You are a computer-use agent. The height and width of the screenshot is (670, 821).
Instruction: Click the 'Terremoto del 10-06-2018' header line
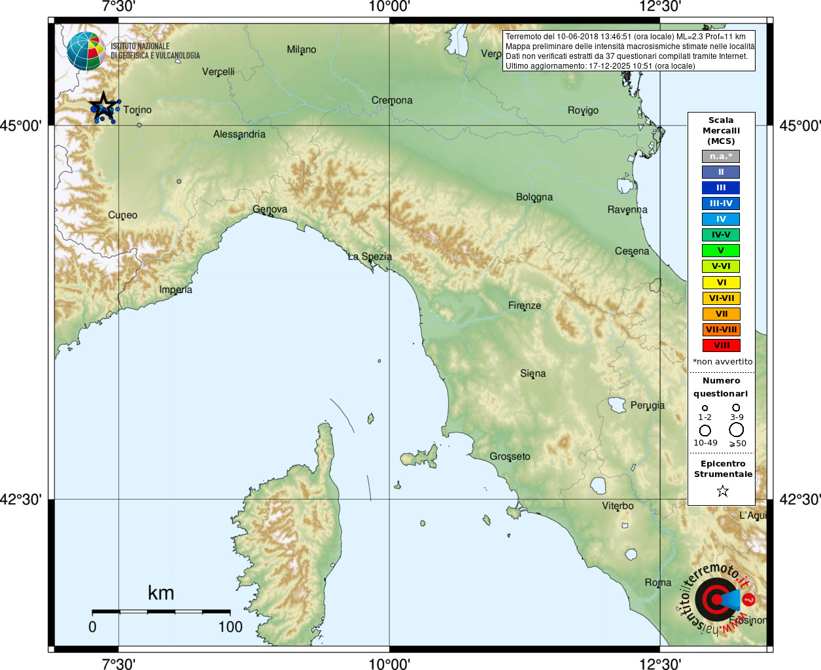(x=625, y=37)
